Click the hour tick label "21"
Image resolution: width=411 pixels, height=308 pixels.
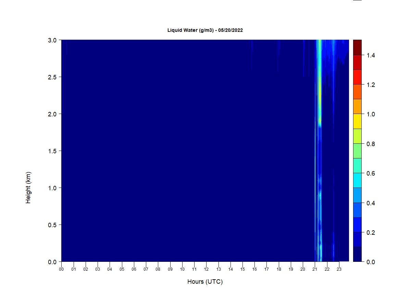pos(315,269)
